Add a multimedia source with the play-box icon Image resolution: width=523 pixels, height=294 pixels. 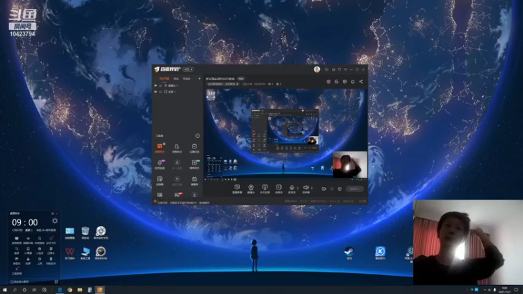click(x=278, y=189)
